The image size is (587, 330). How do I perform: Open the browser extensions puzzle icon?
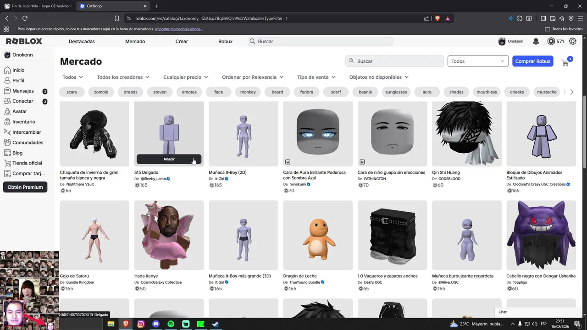click(520, 18)
